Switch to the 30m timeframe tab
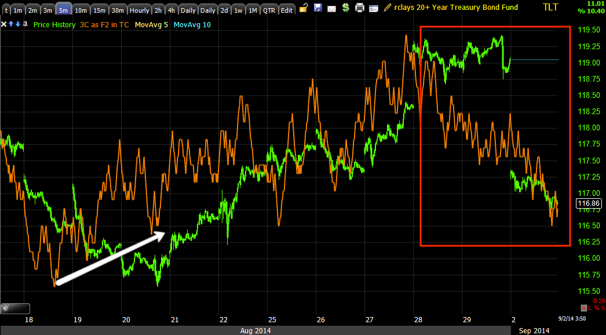 click(x=118, y=10)
